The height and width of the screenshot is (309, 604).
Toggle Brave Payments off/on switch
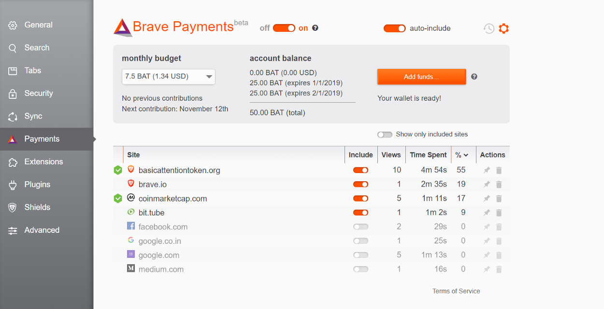pos(284,28)
